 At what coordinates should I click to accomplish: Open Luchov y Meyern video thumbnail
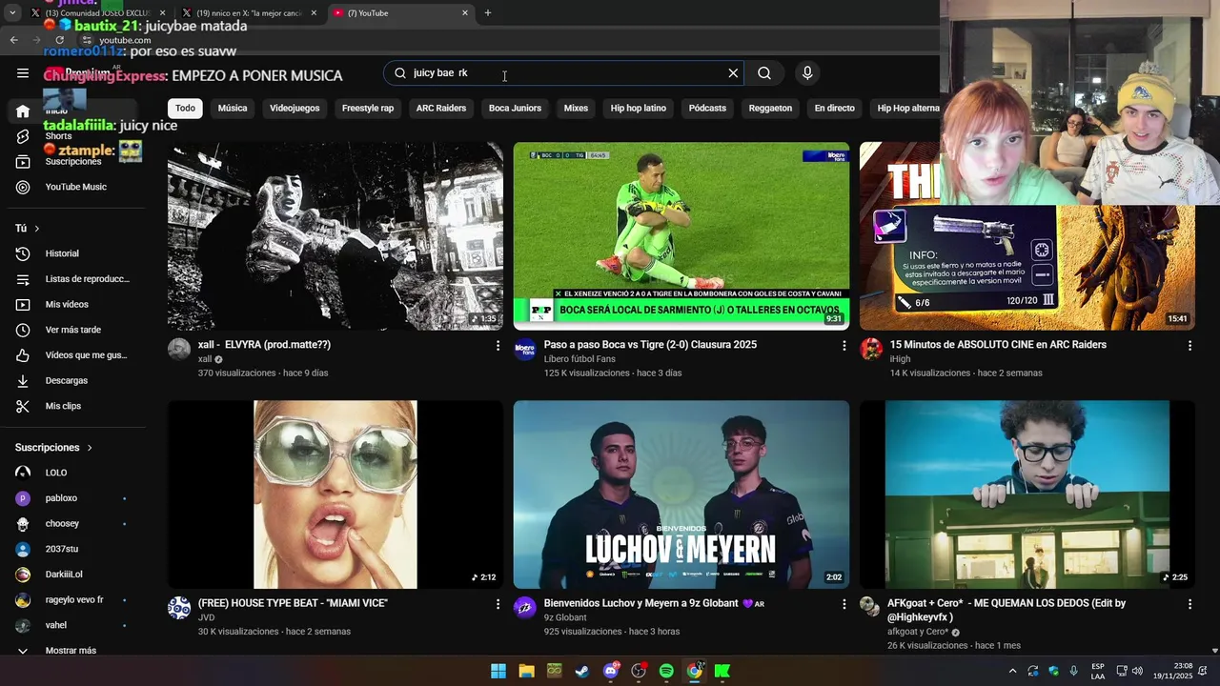(681, 494)
